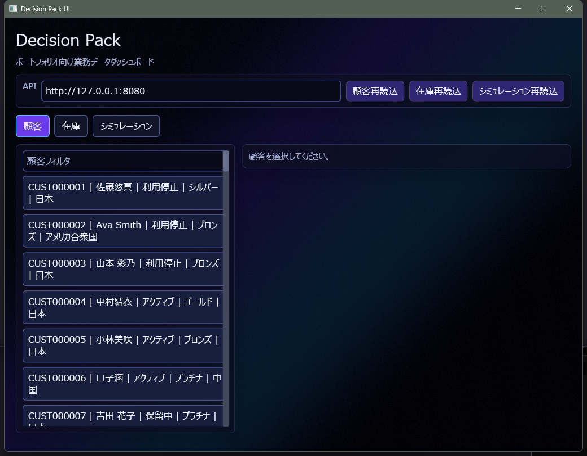
Task: Choose customer CUST000006 row
Action: pyautogui.click(x=123, y=384)
